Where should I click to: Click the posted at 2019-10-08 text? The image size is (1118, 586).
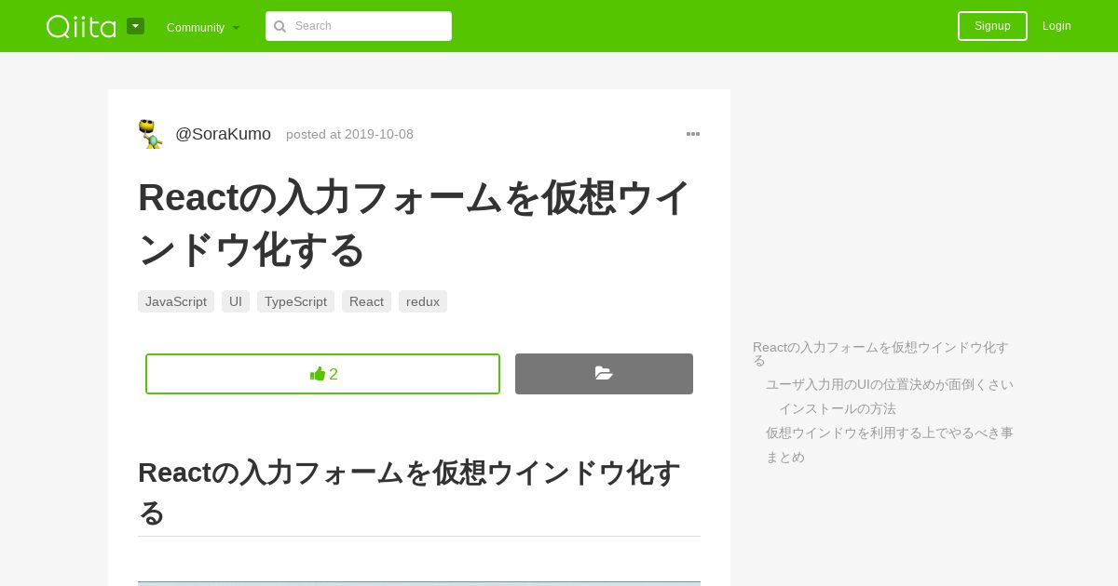(x=349, y=134)
